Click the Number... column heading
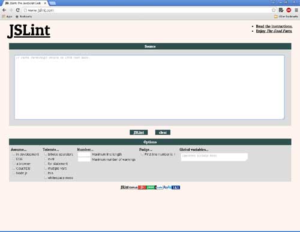Viewport: 300px width, 232px height. point(85,150)
